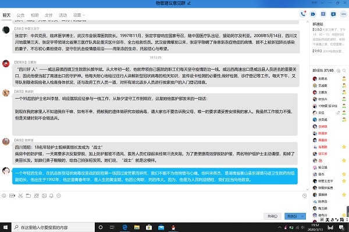
Task: Select member 物管王浩宇 in member list
Action: 325,181
